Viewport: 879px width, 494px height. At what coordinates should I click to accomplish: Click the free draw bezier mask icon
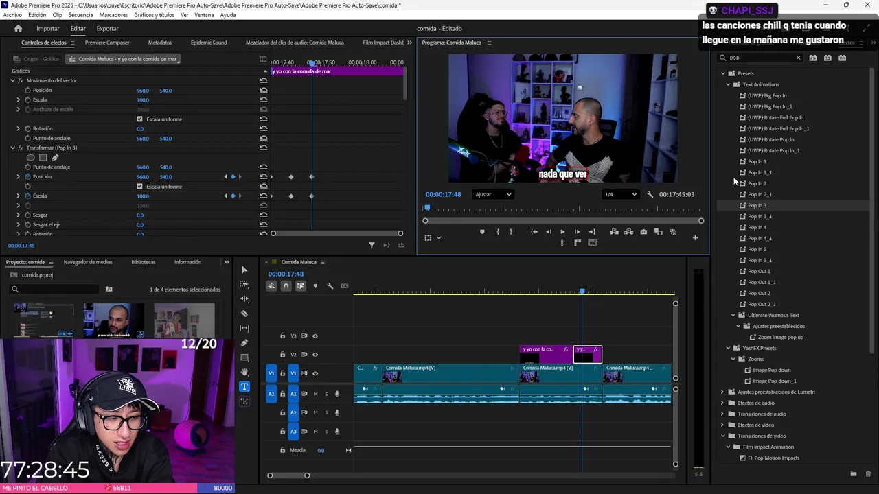pos(55,158)
